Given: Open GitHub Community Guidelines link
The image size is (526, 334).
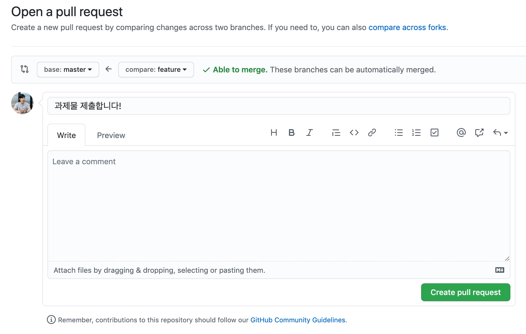Looking at the screenshot, I should 298,320.
